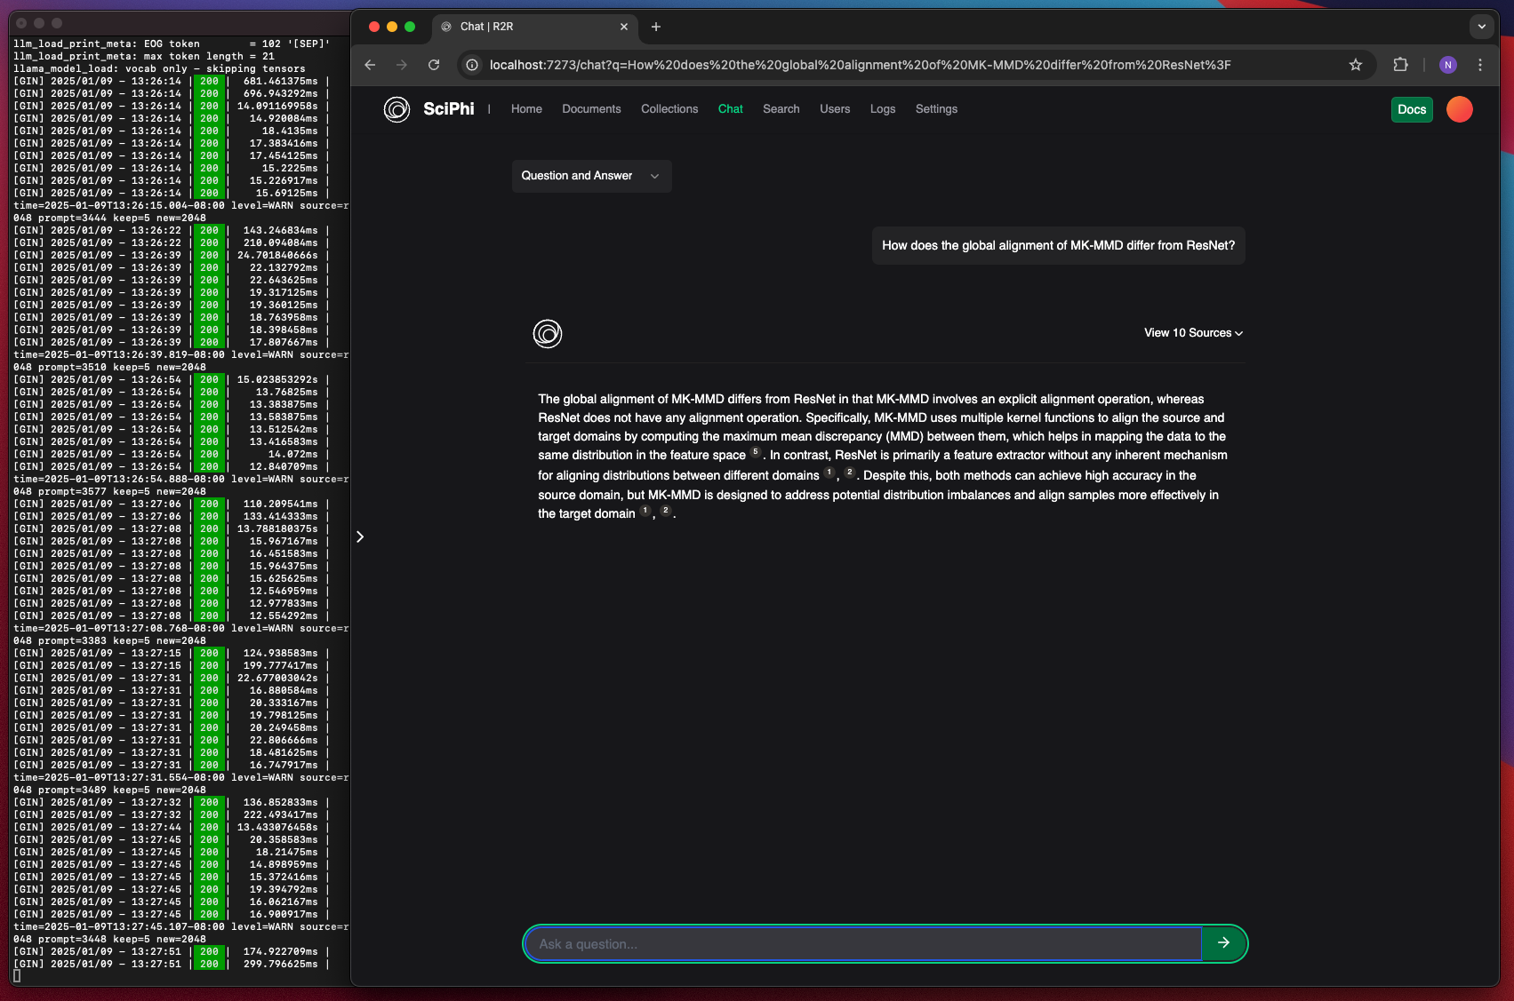Send the question with the arrow button
This screenshot has height=1001, width=1514.
click(x=1224, y=943)
